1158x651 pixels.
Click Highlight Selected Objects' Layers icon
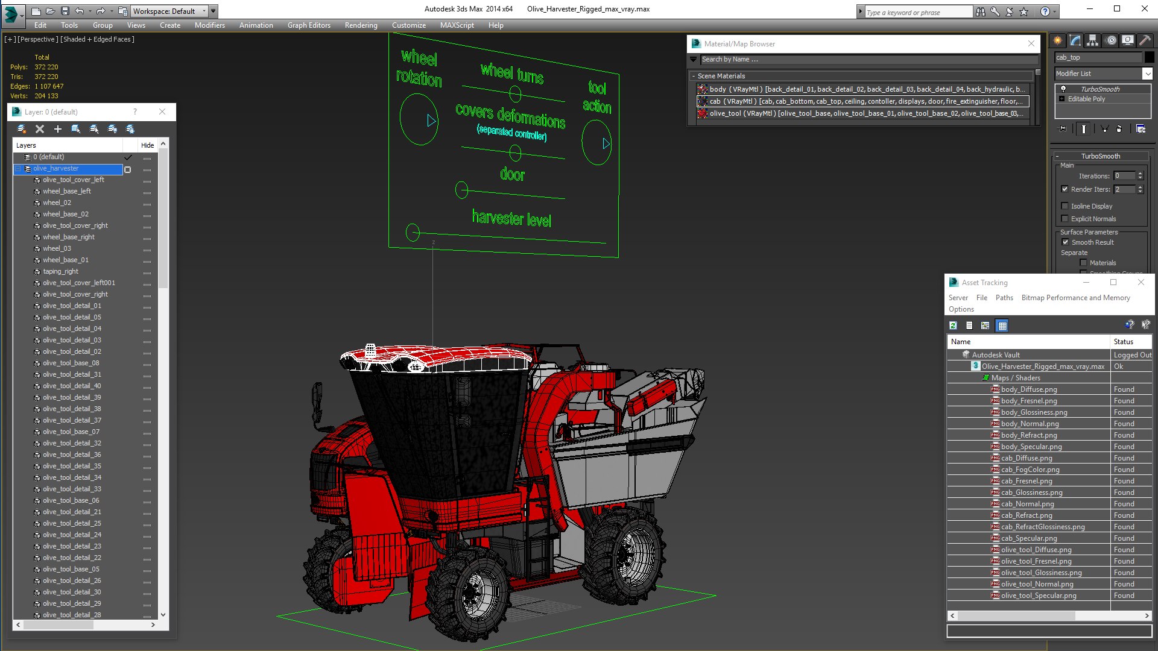[94, 129]
